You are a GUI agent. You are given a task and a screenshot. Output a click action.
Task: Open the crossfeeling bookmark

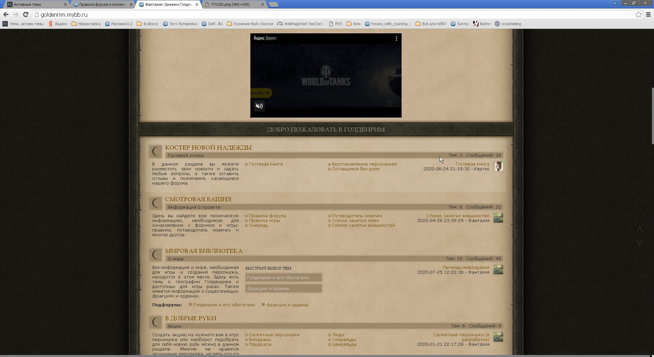[x=508, y=24]
